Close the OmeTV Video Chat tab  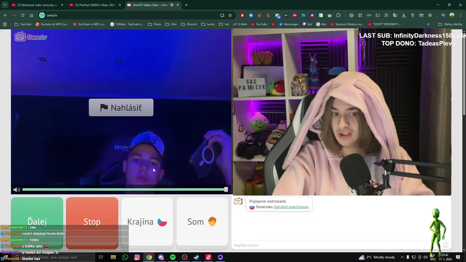178,5
